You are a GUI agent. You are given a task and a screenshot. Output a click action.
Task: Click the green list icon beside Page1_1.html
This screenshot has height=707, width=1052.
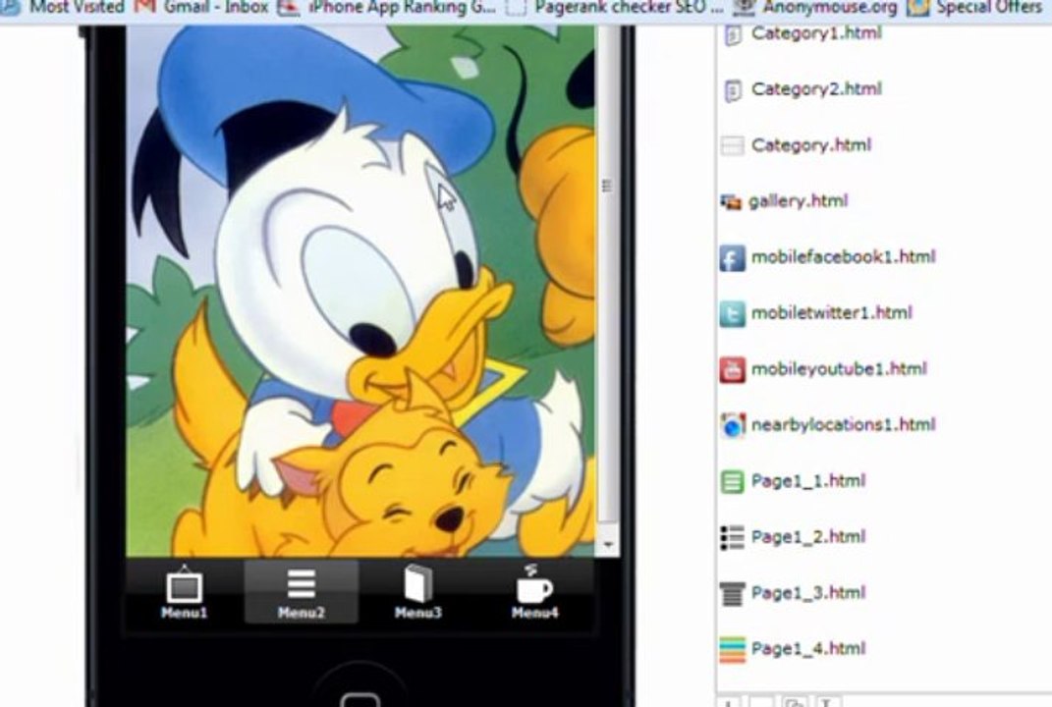click(732, 481)
